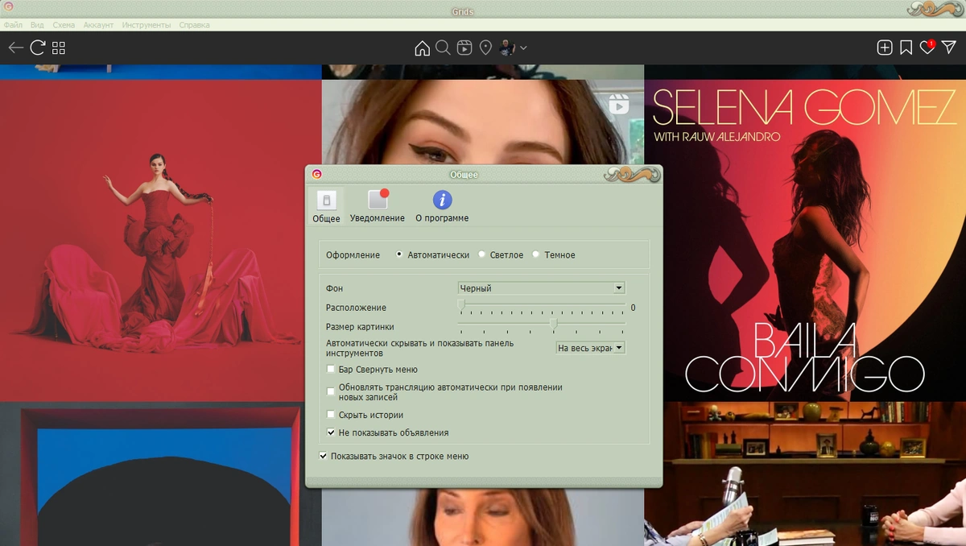Image resolution: width=966 pixels, height=546 pixels.
Task: Open the blue and red artwork post
Action: [160, 474]
